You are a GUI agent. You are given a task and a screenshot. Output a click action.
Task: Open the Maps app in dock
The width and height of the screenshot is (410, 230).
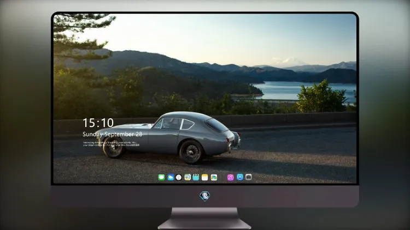click(x=188, y=177)
